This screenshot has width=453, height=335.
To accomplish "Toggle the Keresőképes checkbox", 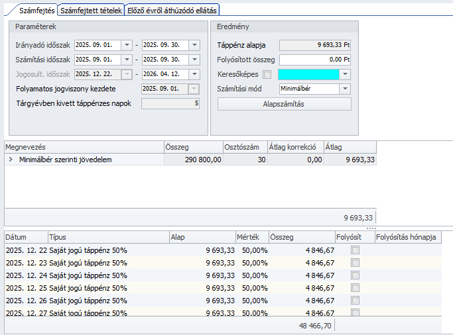I will tap(267, 74).
